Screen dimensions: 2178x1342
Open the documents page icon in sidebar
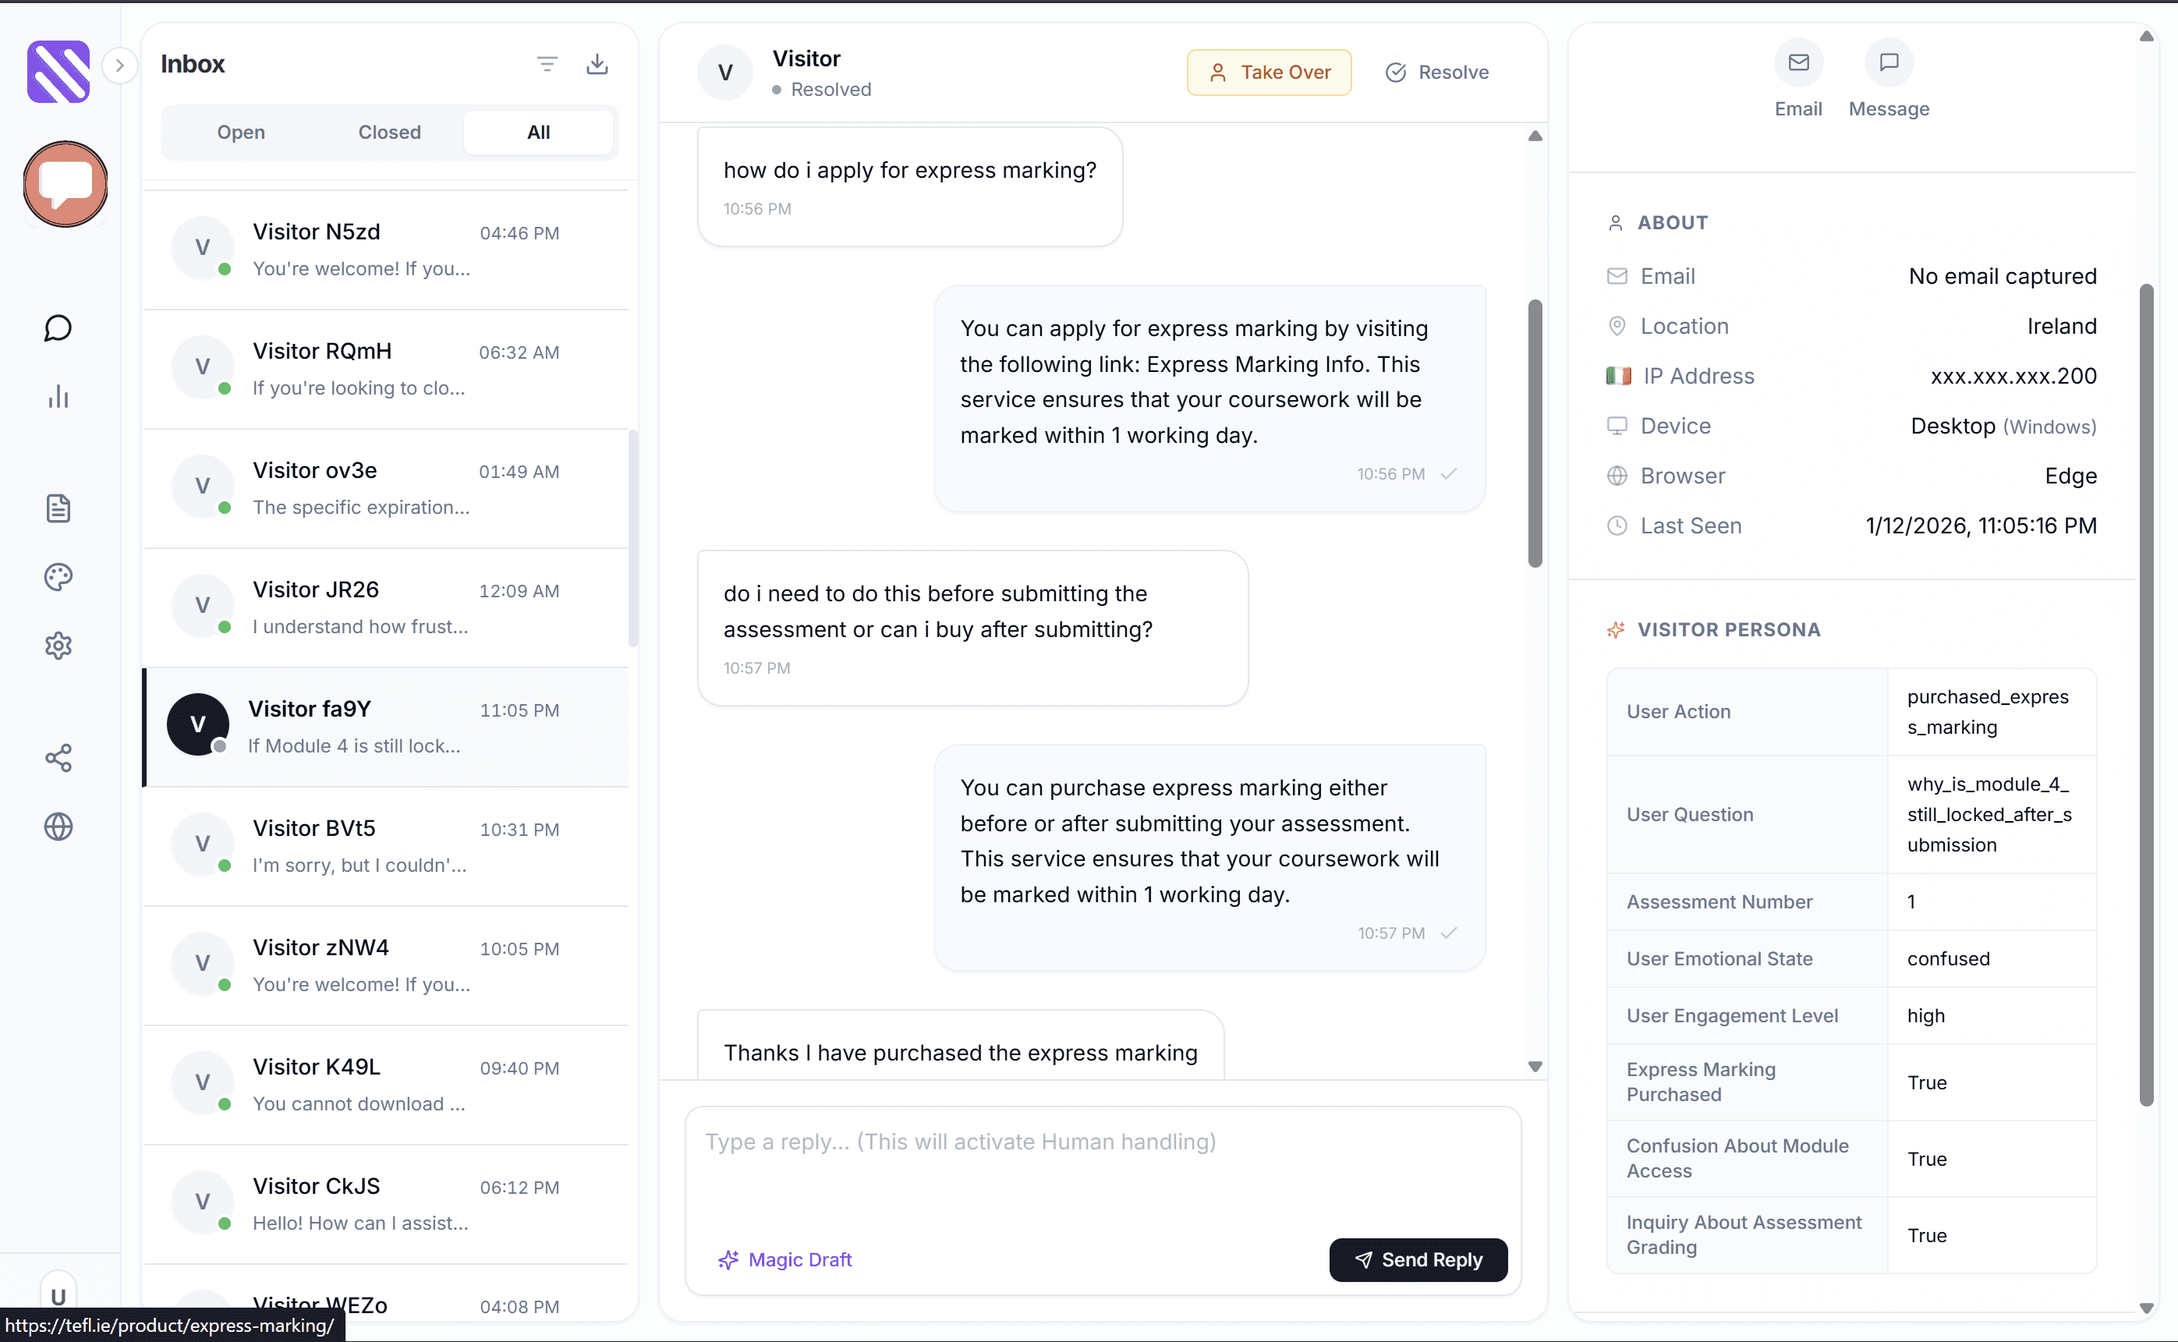point(58,508)
